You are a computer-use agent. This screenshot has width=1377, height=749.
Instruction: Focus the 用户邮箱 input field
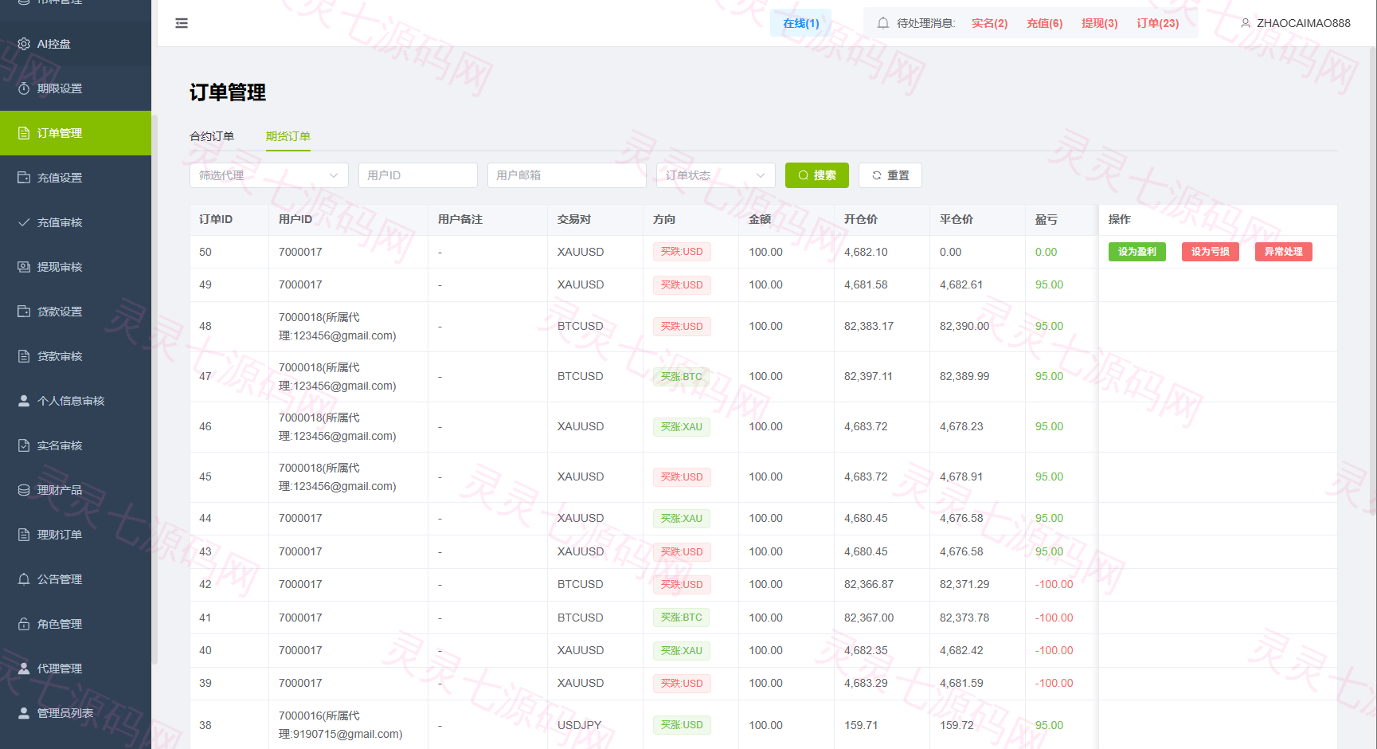(x=567, y=175)
